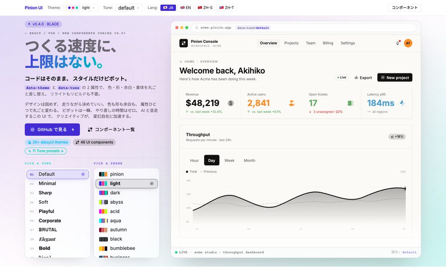Click the HOME breadcrumb
This screenshot has height=279, width=446.
click(189, 61)
